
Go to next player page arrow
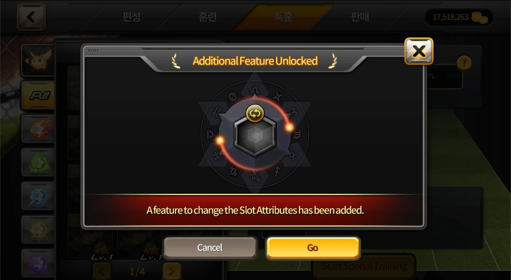(x=171, y=271)
